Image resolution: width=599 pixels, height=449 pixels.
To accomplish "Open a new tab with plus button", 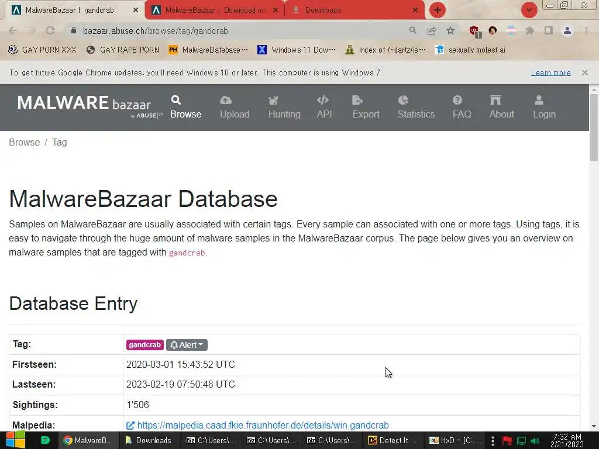I will tap(438, 10).
